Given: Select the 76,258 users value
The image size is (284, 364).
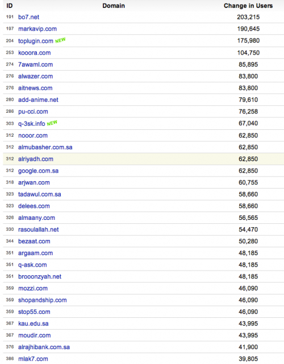Looking at the screenshot, I should click(x=248, y=112).
